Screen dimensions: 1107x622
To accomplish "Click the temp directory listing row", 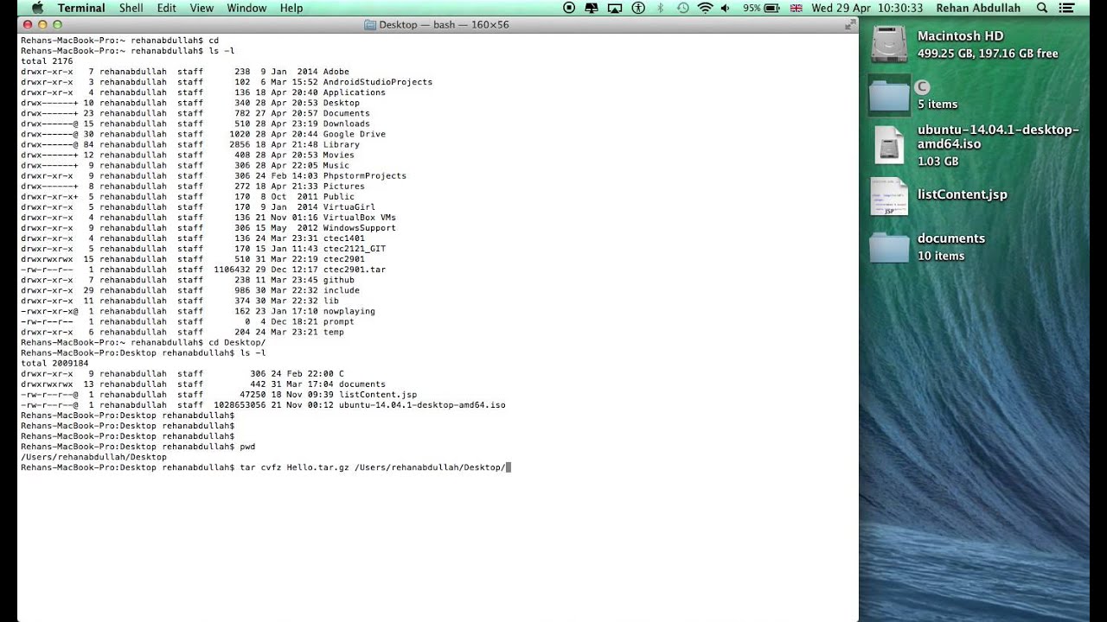I will pyautogui.click(x=182, y=332).
